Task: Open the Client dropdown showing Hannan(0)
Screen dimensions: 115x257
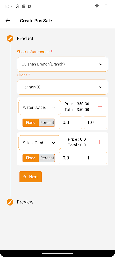Action: pos(62,87)
